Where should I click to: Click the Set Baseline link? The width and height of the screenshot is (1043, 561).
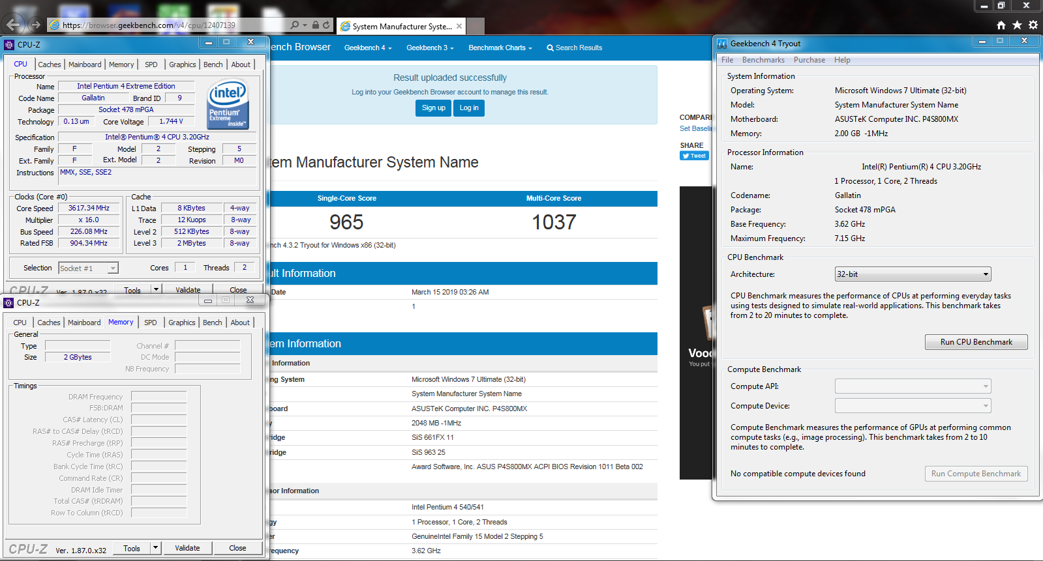tap(695, 128)
